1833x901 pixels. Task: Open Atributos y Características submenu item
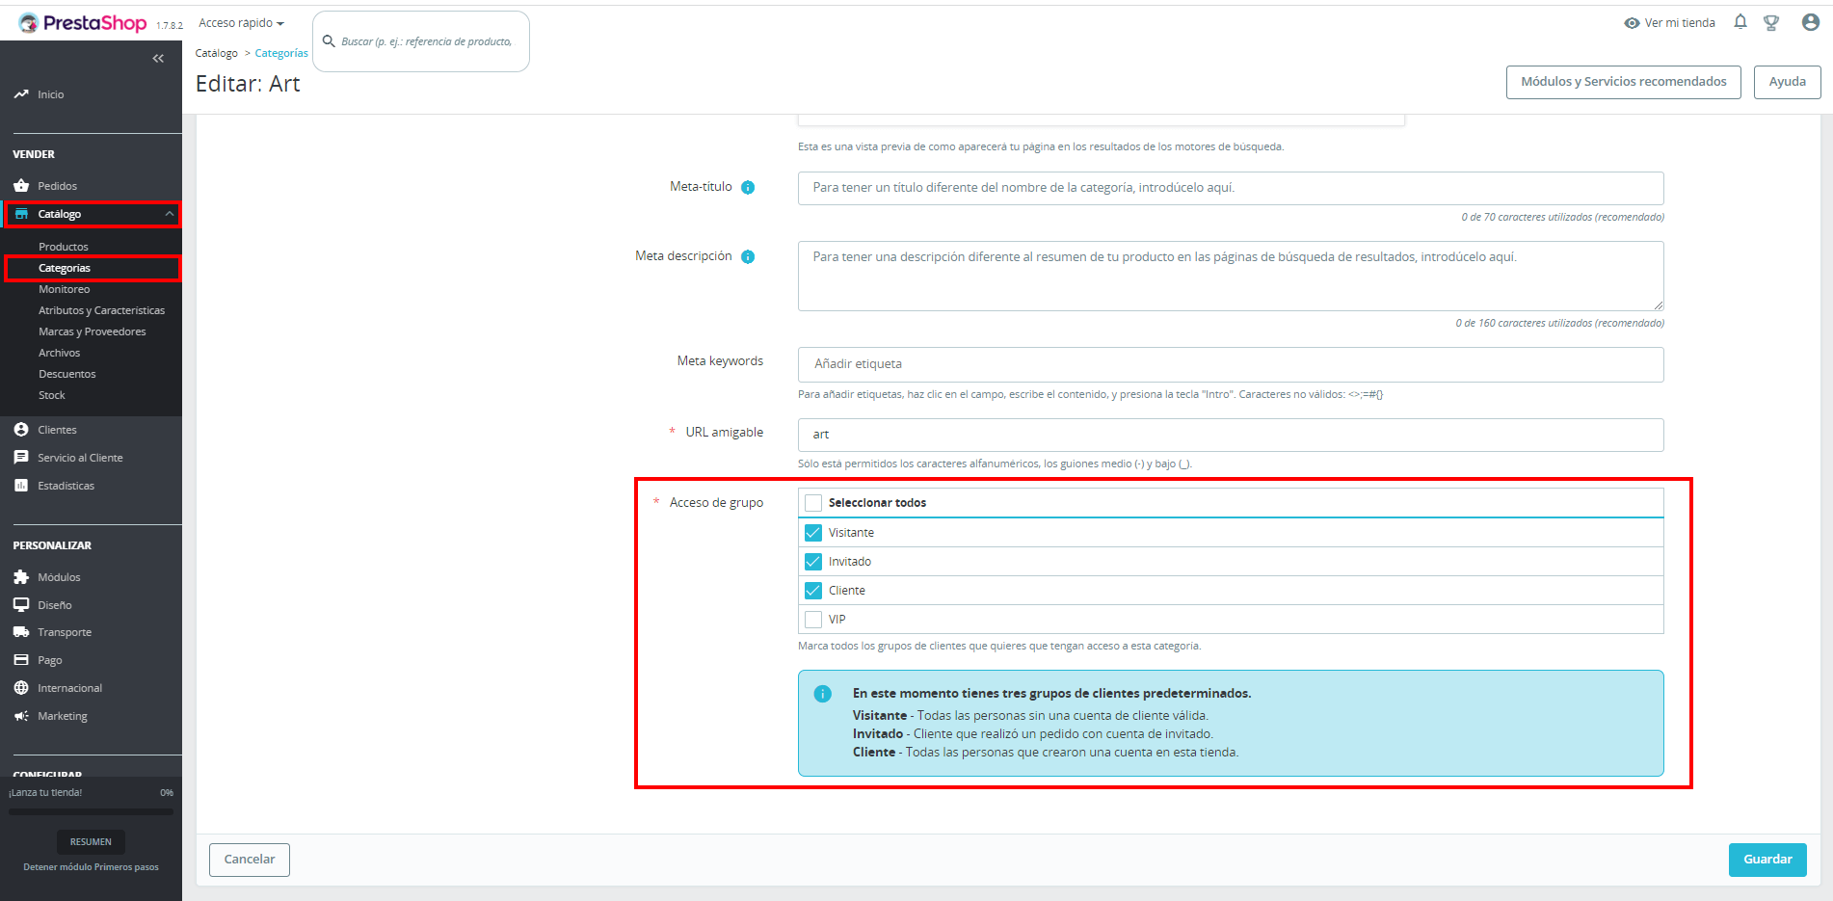pos(101,310)
